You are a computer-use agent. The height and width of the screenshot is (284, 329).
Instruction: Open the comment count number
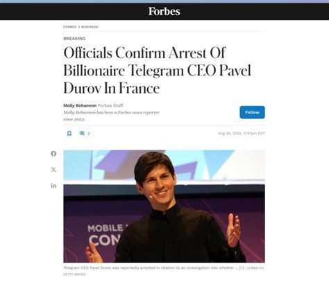click(89, 134)
